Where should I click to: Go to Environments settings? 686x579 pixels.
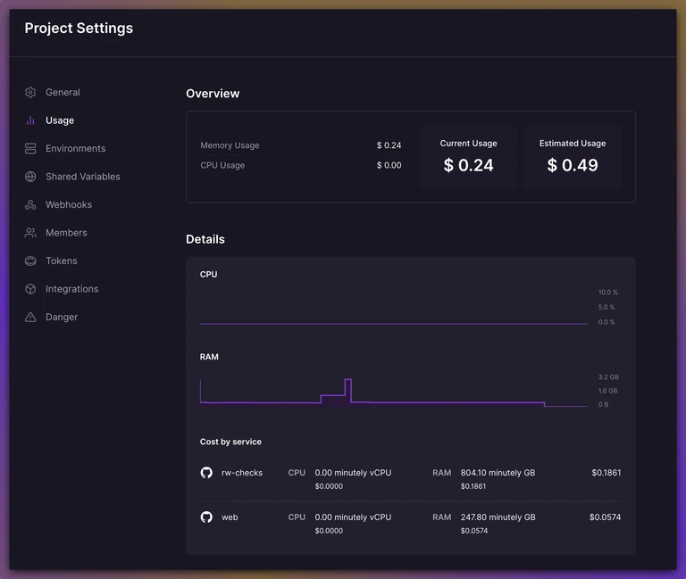[75, 149]
